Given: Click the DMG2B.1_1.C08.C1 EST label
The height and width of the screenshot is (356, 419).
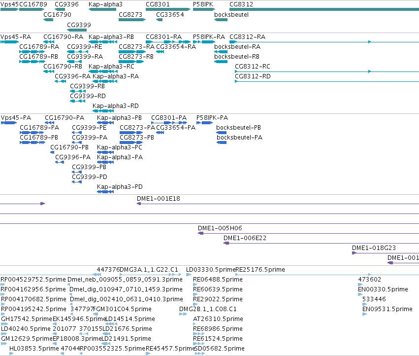Looking at the screenshot, I should 208,310.
